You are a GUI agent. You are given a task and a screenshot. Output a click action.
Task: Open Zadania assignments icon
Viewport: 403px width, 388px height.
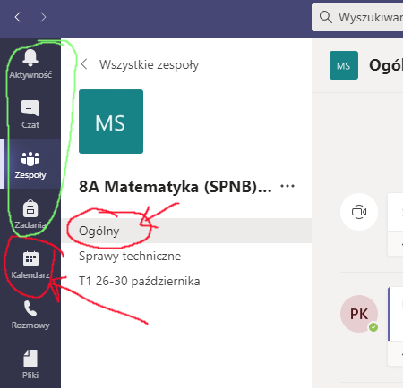pyautogui.click(x=30, y=208)
